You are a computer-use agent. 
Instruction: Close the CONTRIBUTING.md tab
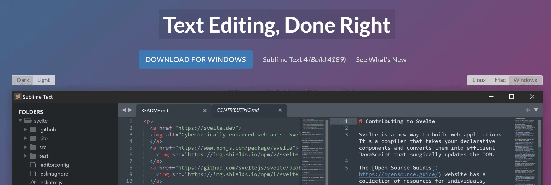tap(280, 110)
